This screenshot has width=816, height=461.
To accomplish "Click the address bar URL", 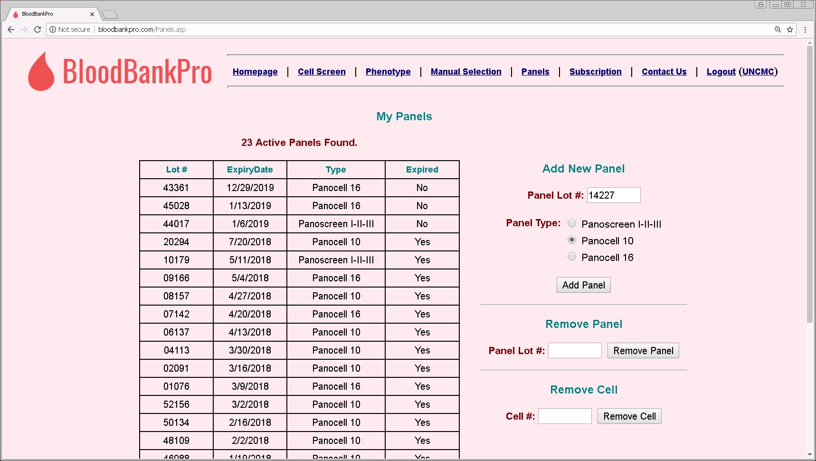I will 142,29.
